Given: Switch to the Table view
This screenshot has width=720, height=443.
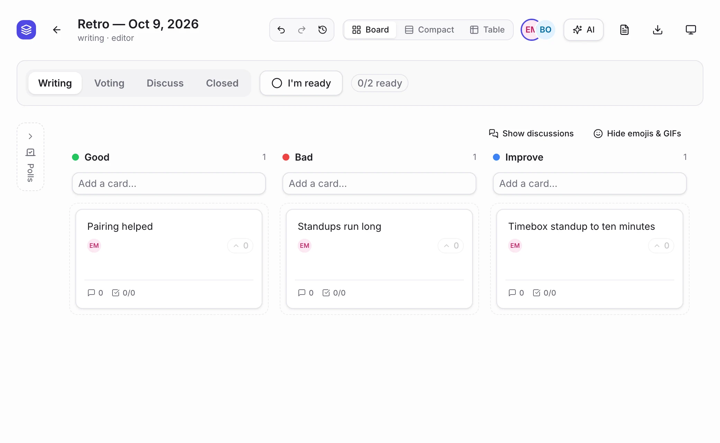Looking at the screenshot, I should point(487,30).
